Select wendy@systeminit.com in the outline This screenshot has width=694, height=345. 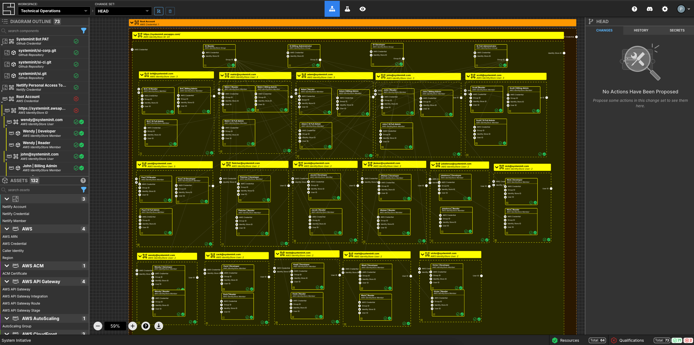[x=46, y=122]
